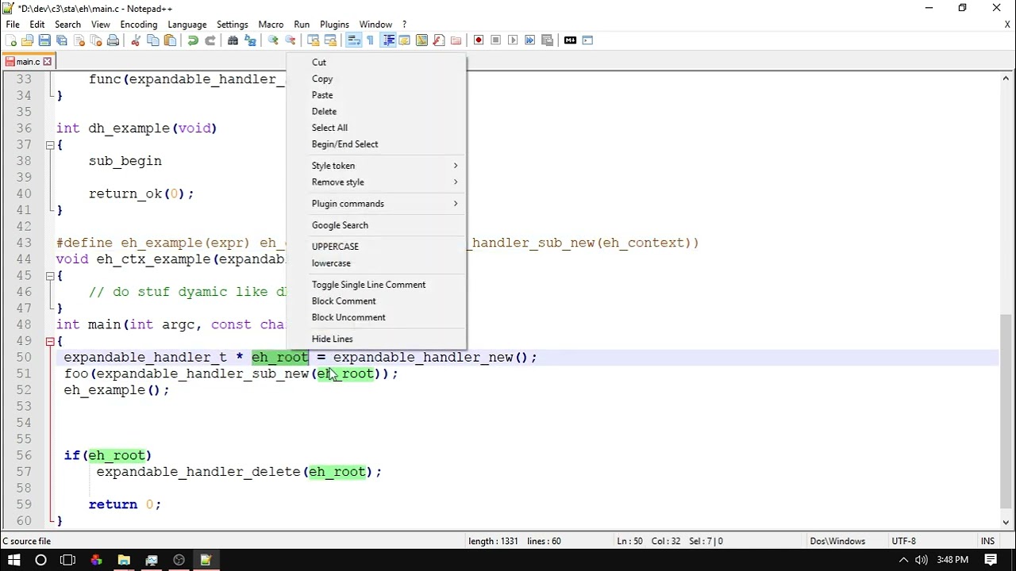Click the Synchronize Vertical Scrolling icon

click(314, 40)
